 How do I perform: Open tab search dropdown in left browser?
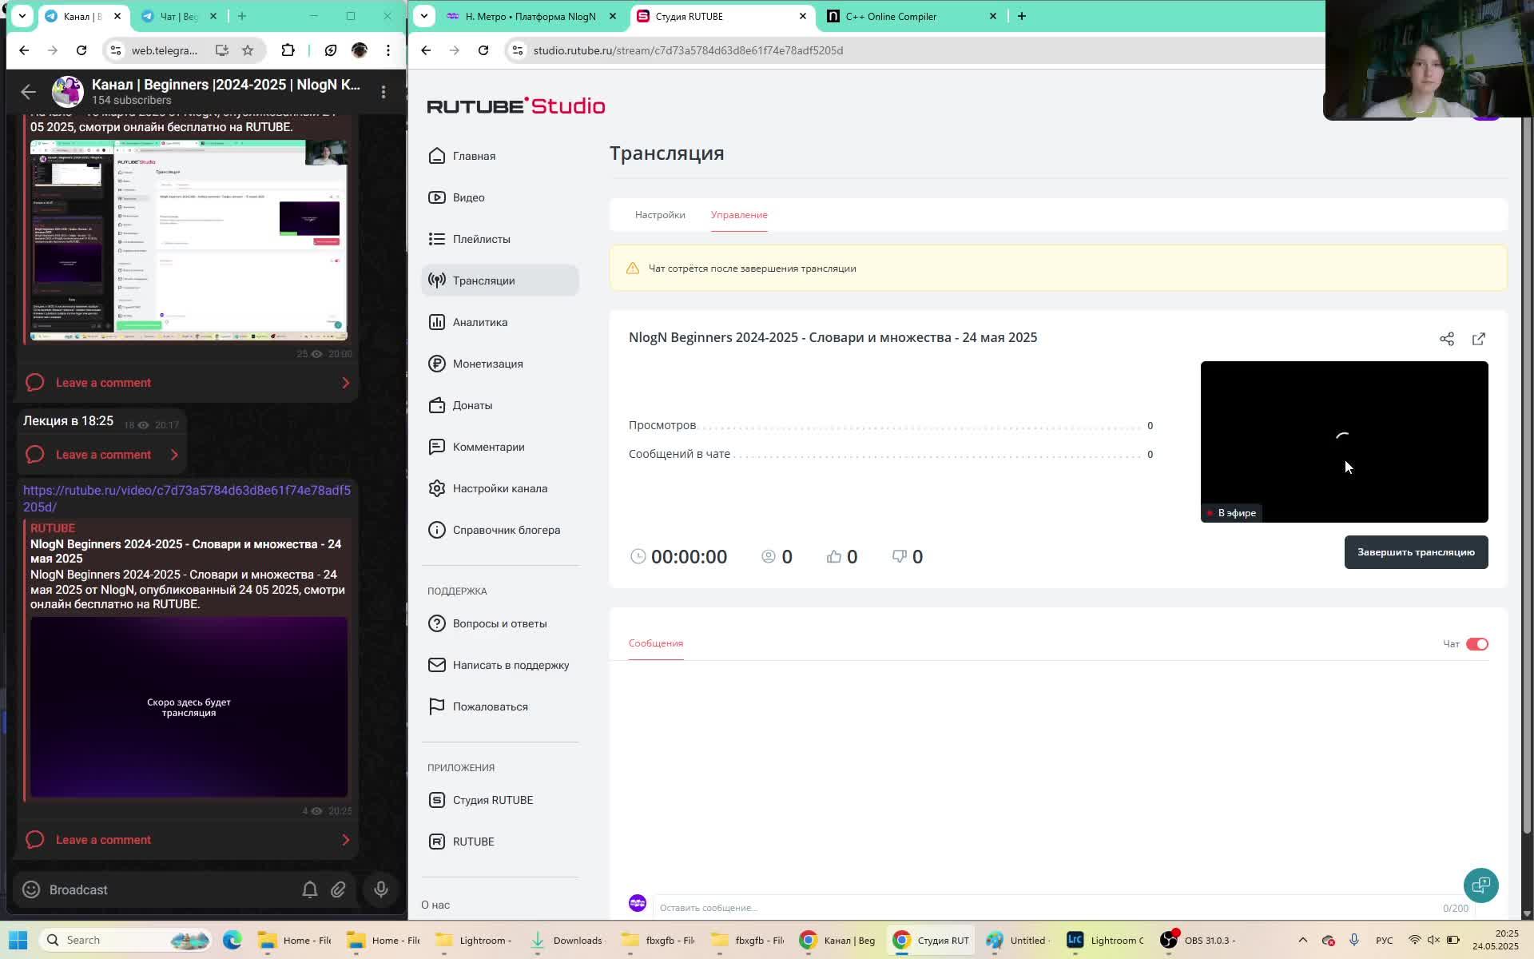(22, 16)
